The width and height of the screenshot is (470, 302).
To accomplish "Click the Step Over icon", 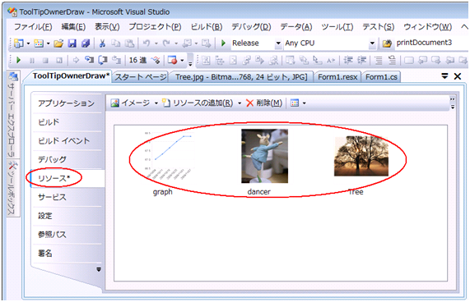I will [x=103, y=61].
